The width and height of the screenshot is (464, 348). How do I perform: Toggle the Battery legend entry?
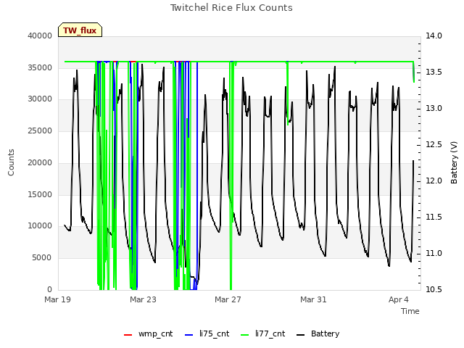click(318, 334)
